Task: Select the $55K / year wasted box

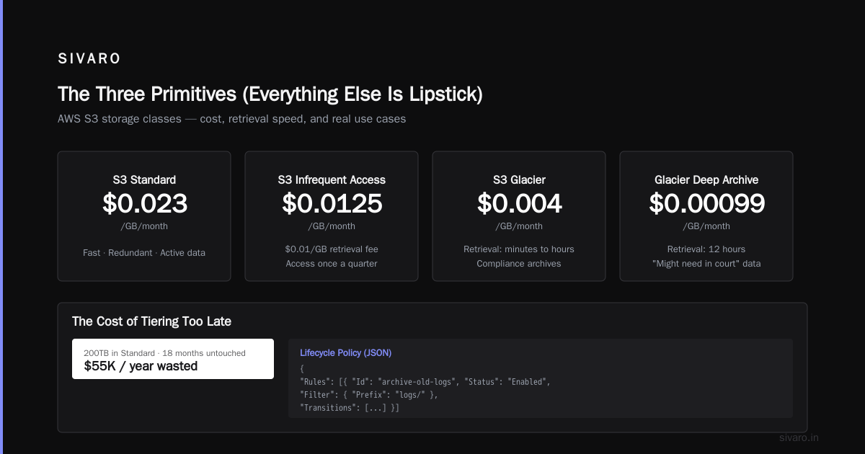Action: click(173, 359)
